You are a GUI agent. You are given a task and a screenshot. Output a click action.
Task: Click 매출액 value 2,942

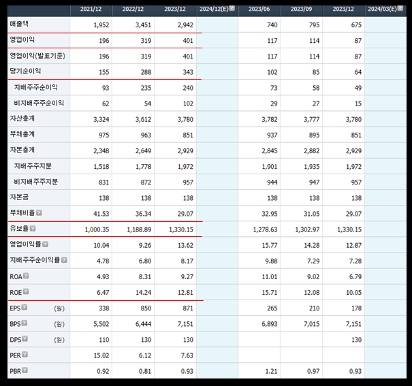pyautogui.click(x=185, y=25)
